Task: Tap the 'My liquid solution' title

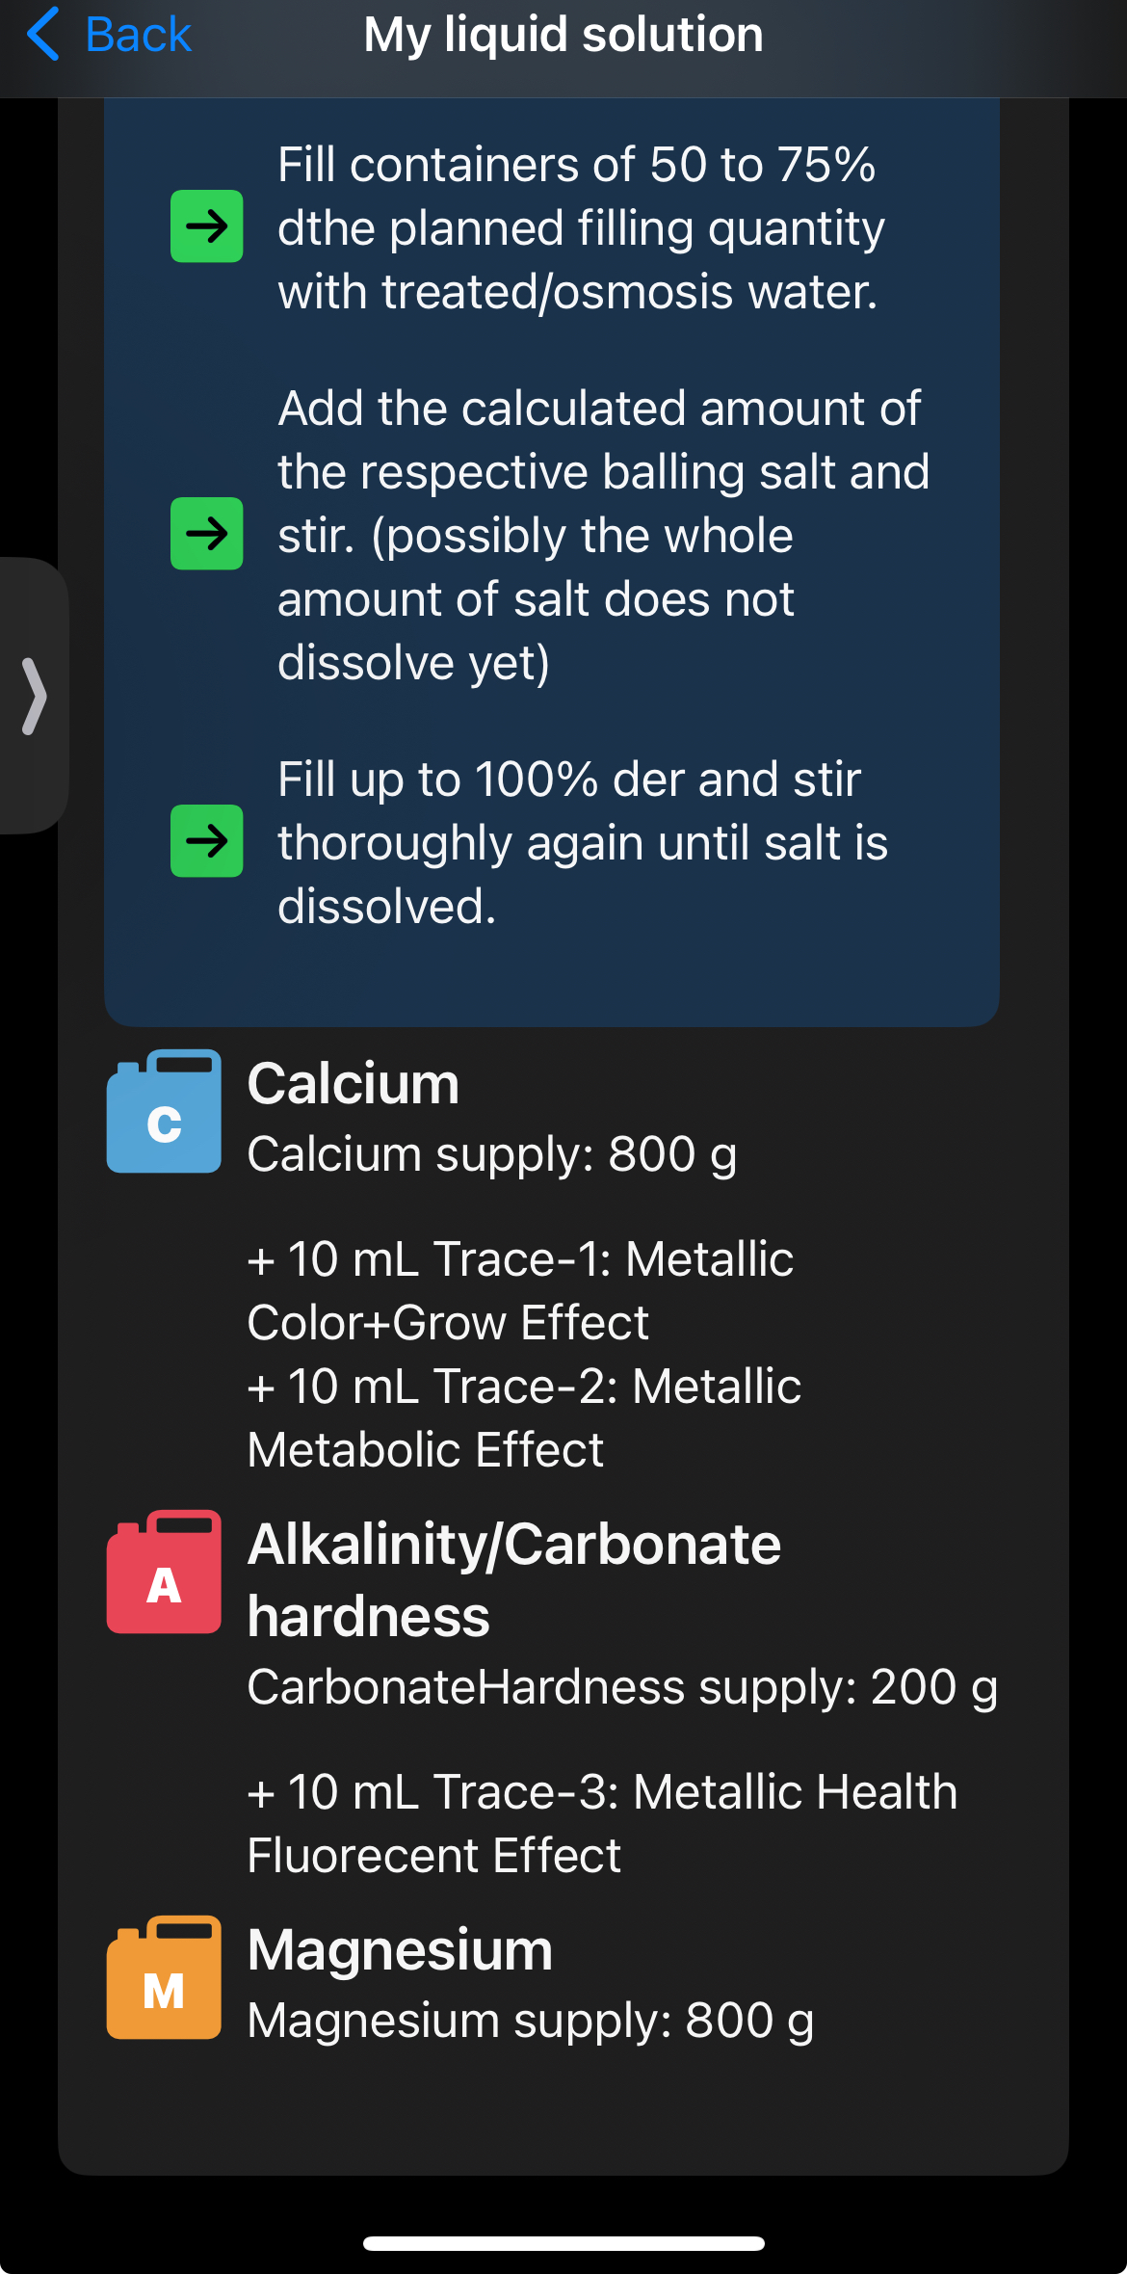Action: coord(563,35)
